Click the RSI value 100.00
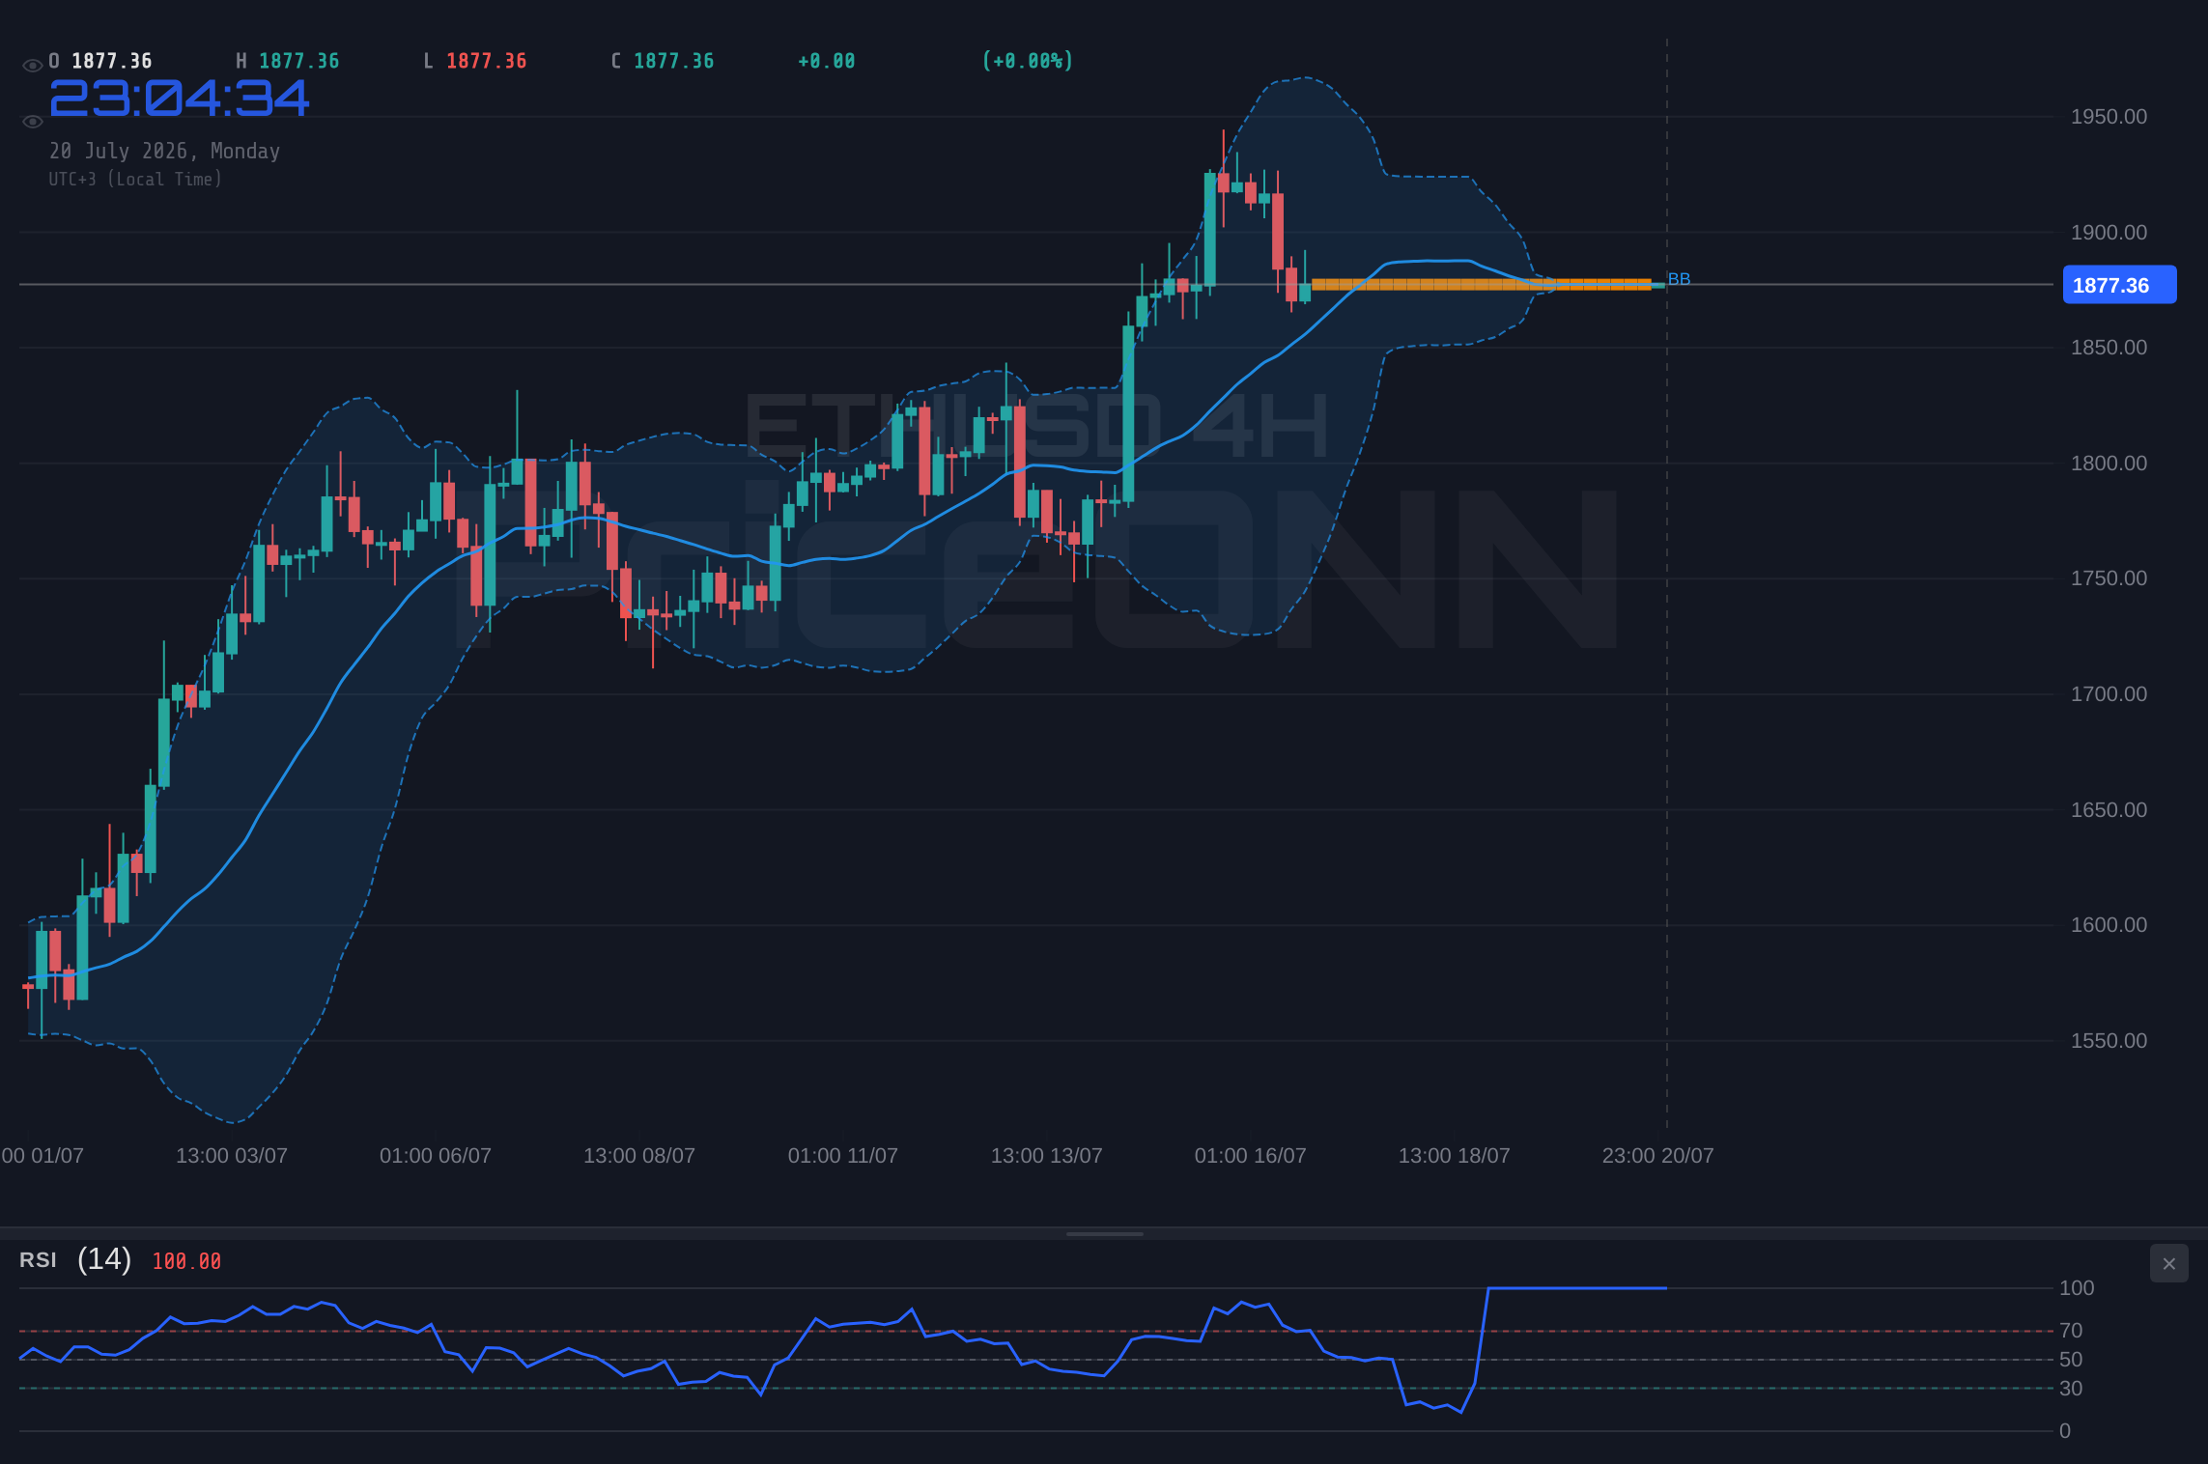The width and height of the screenshot is (2208, 1464). tap(186, 1261)
